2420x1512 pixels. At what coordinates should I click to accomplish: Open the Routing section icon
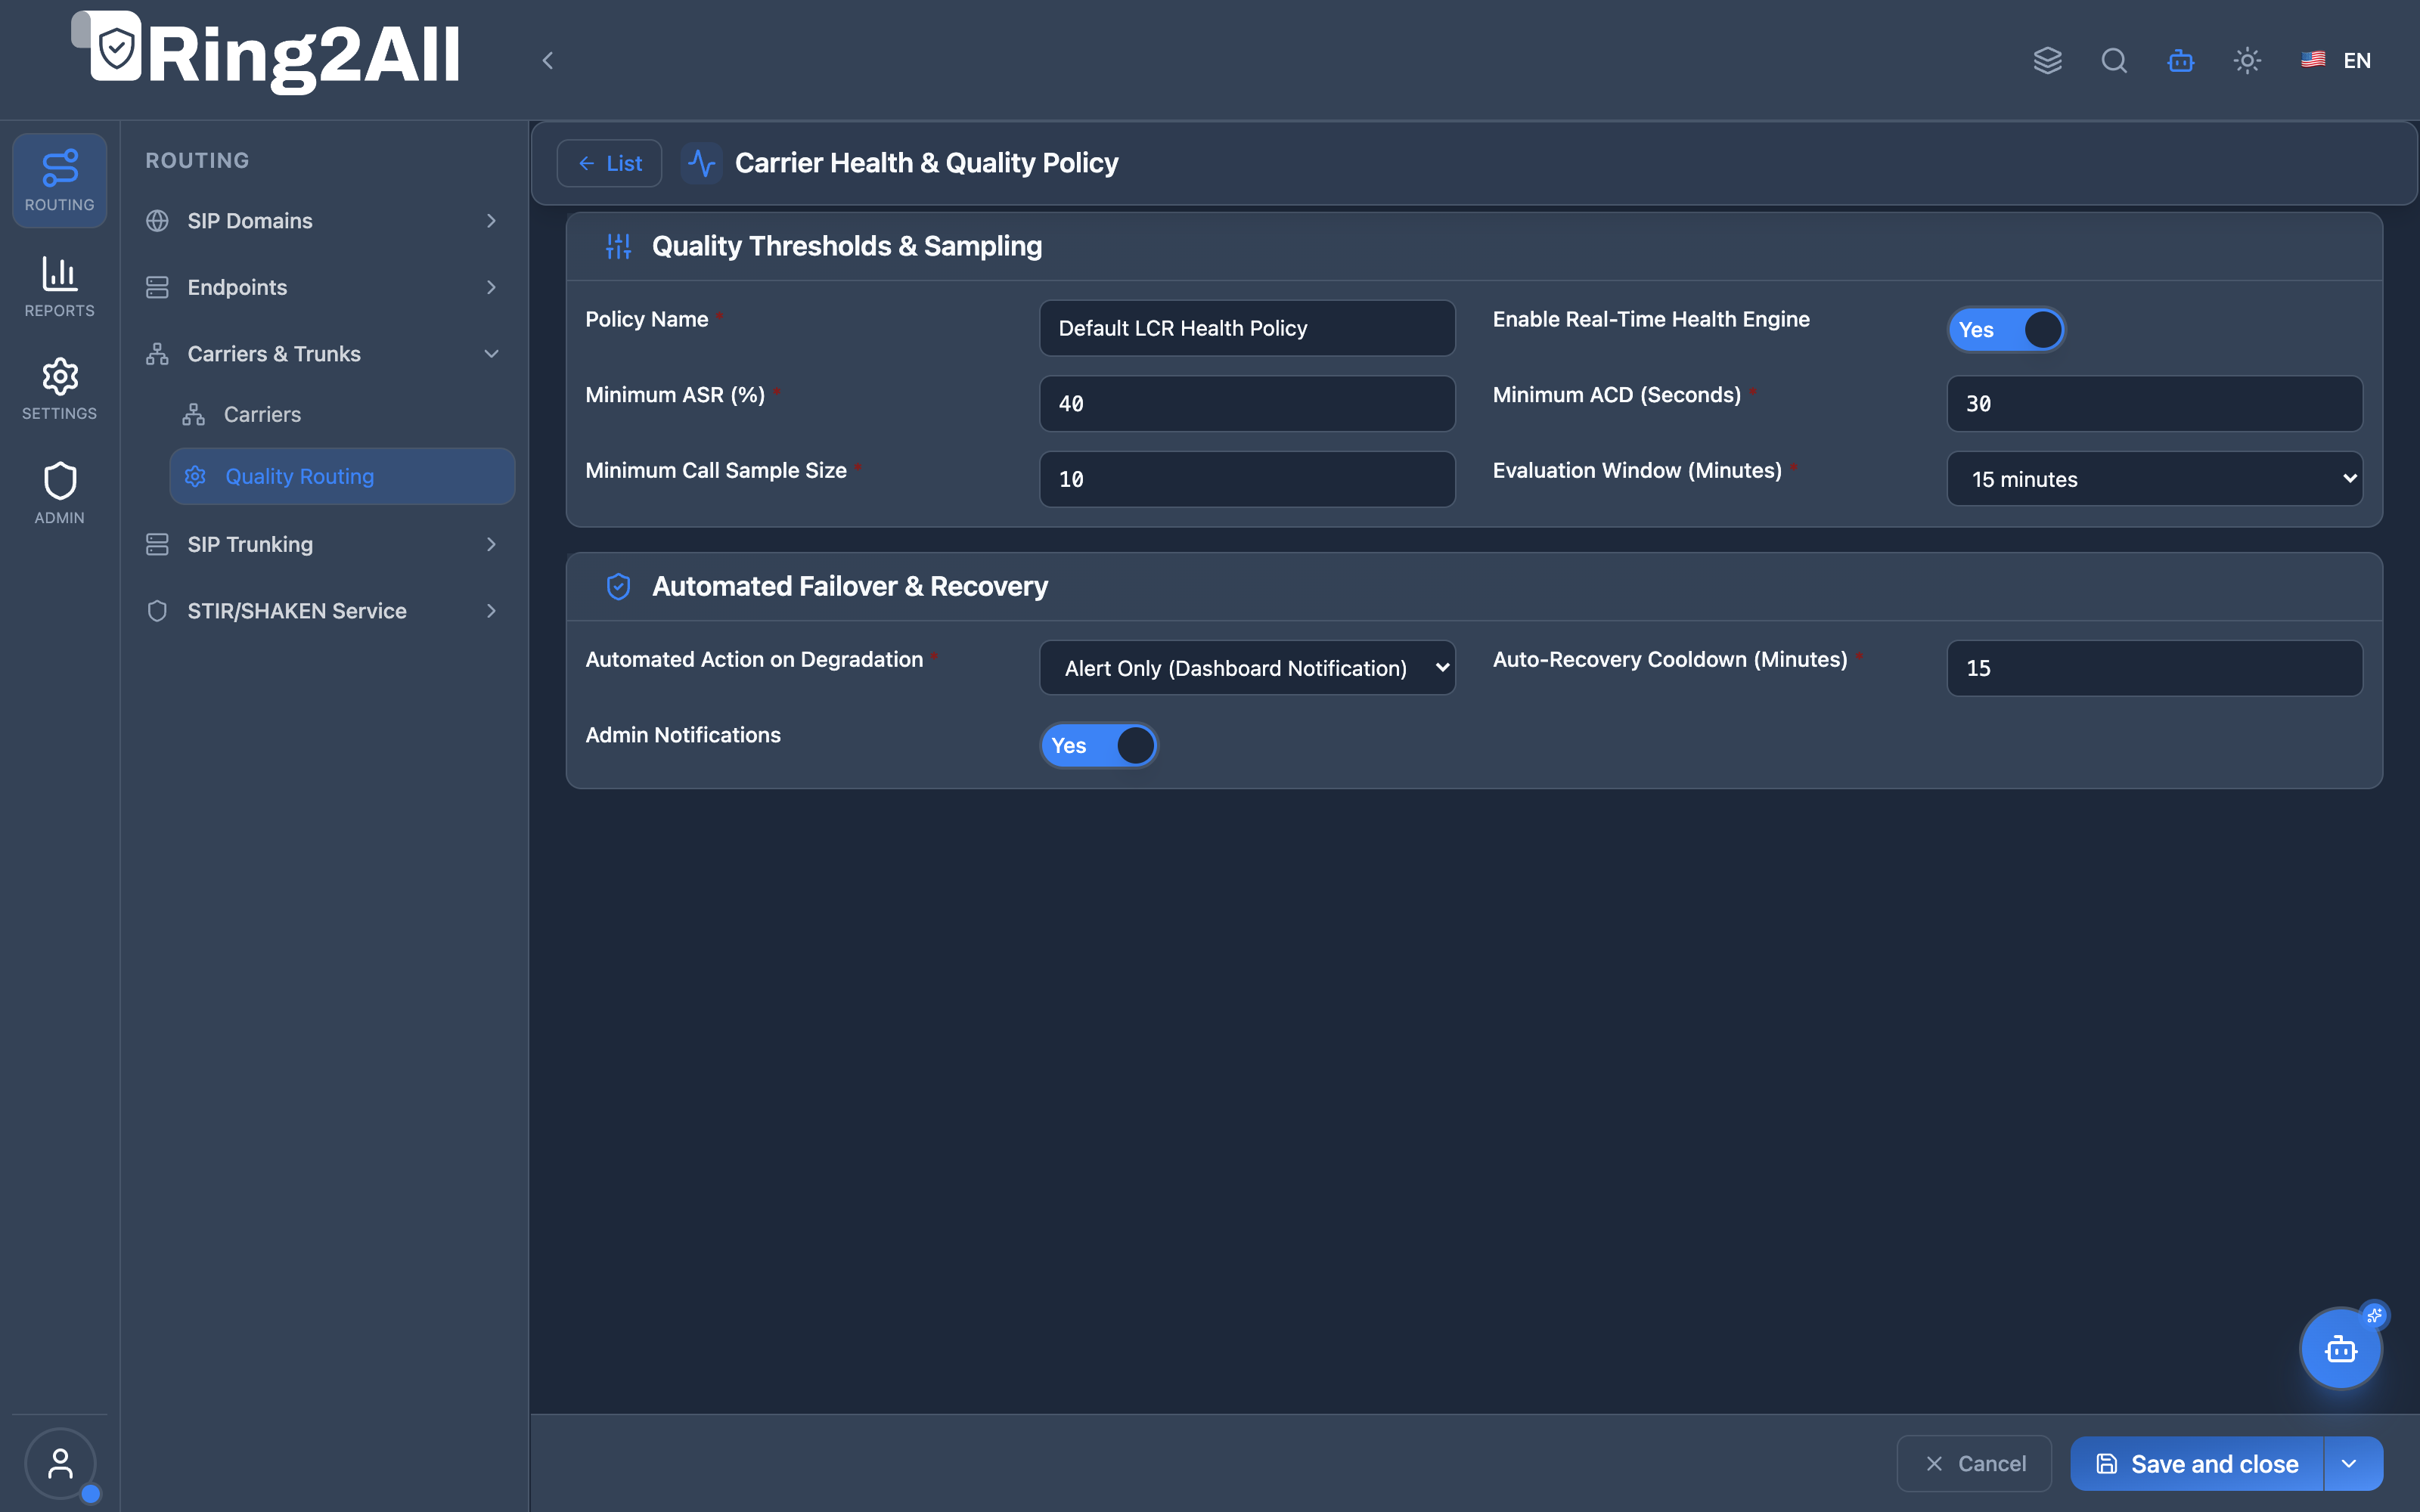60,180
